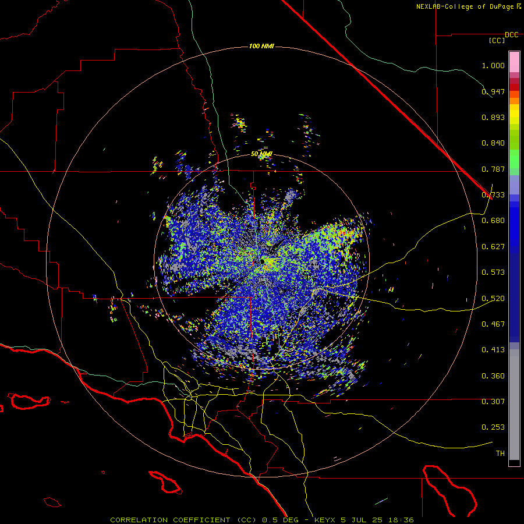Click the 0.947 scale value
This screenshot has height=524, width=524.
point(493,91)
